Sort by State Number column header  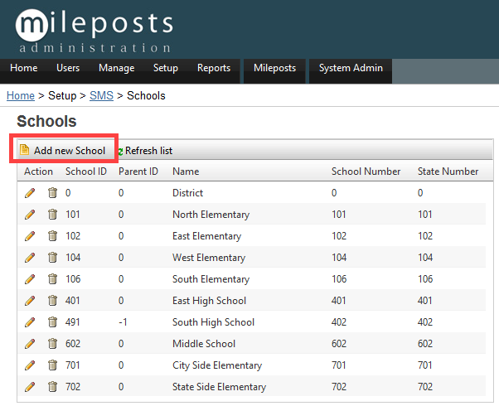pos(448,172)
